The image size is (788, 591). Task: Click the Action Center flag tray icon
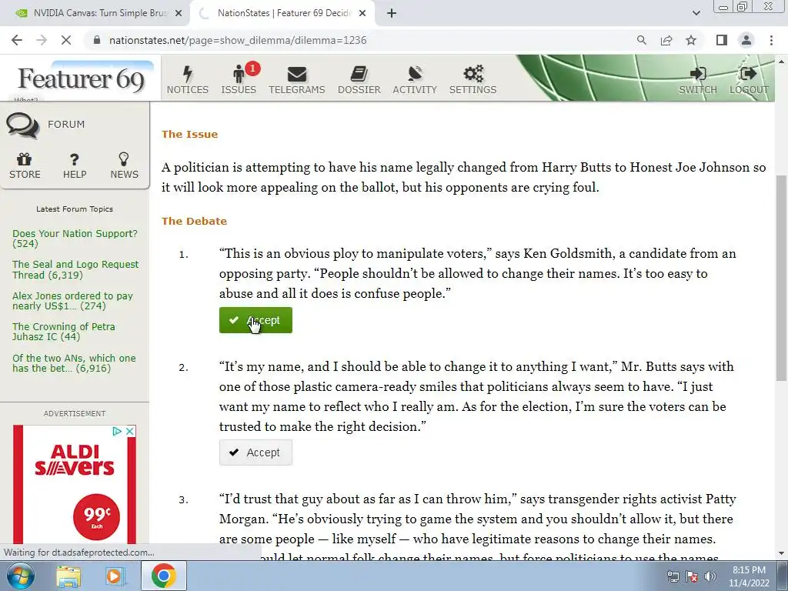pyautogui.click(x=692, y=576)
